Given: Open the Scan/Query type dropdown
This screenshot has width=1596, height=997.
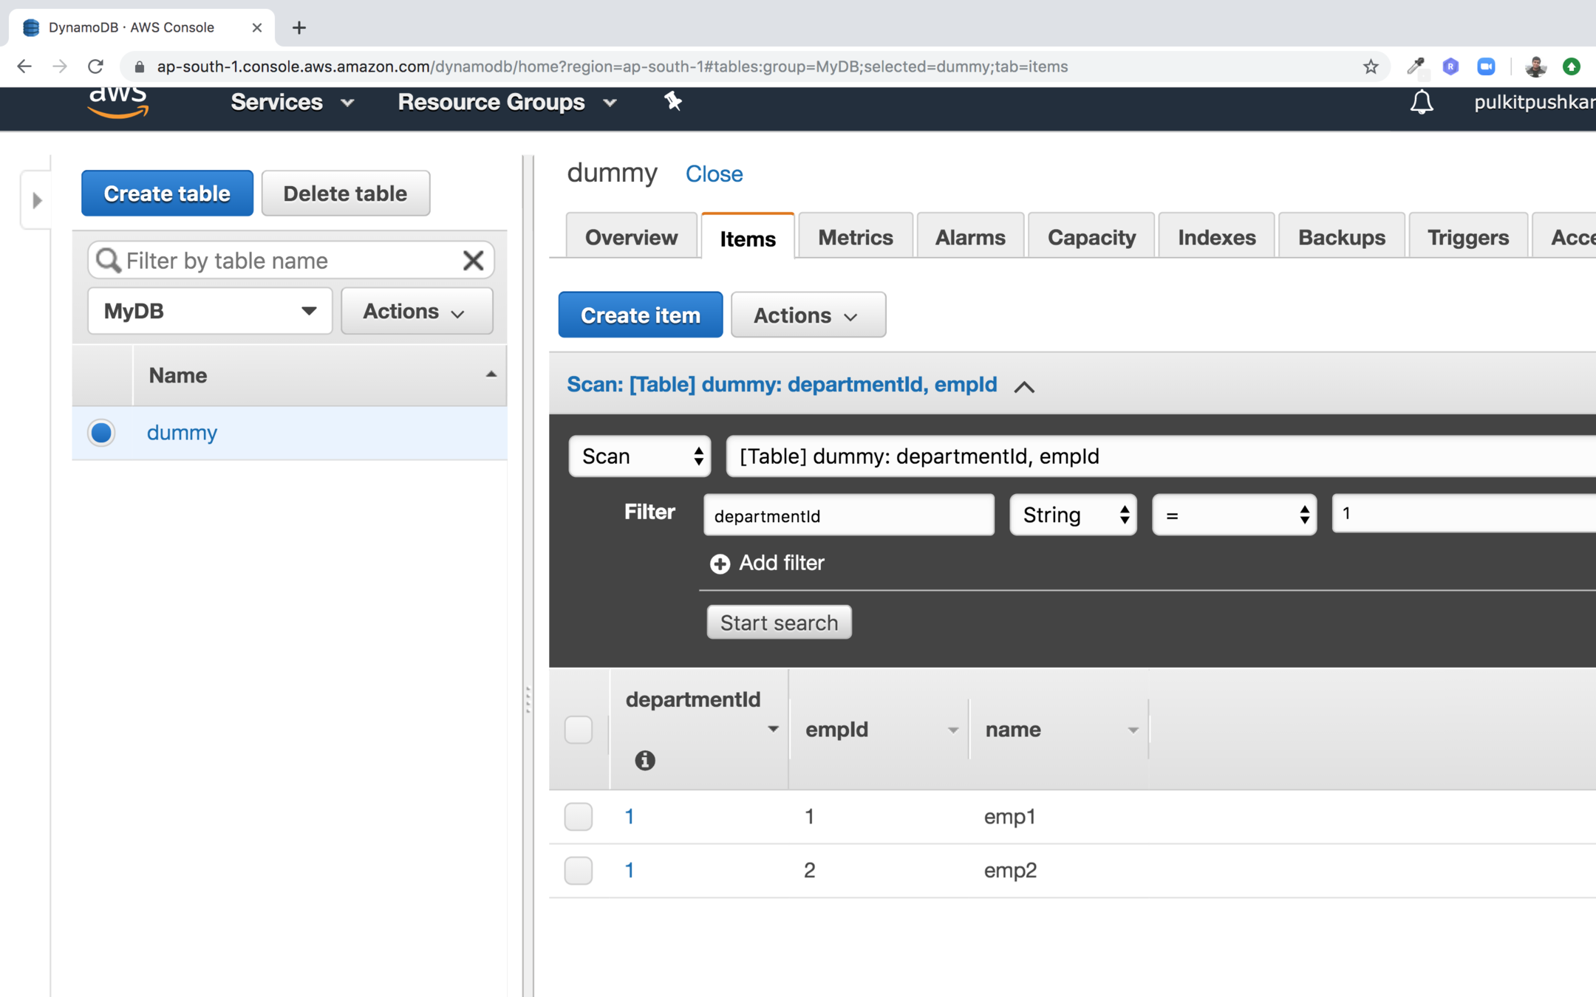Looking at the screenshot, I should click(x=639, y=456).
